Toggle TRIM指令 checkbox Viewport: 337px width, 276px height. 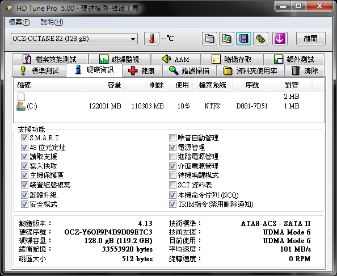[x=172, y=204]
